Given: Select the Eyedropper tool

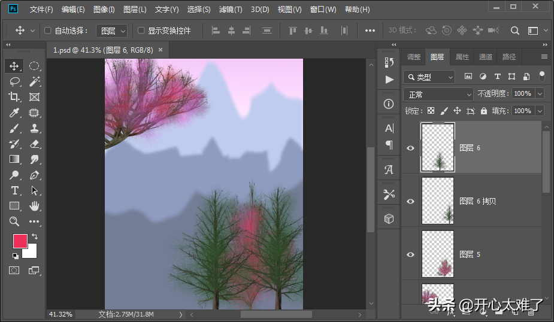Looking at the screenshot, I should tap(14, 113).
